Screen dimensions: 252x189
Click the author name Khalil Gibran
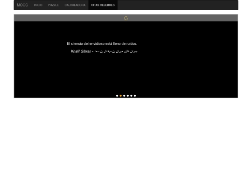81,51
